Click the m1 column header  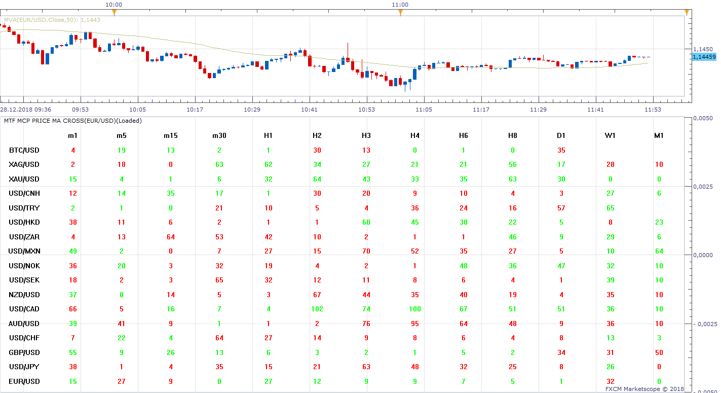pyautogui.click(x=73, y=135)
